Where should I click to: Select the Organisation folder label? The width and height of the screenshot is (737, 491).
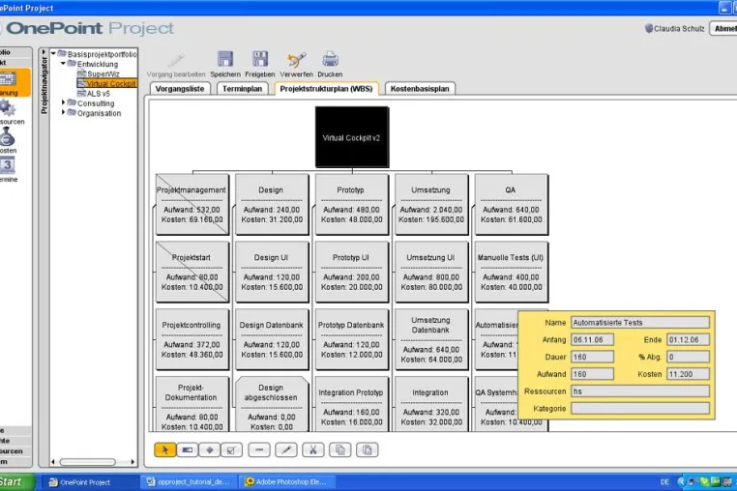(x=100, y=113)
